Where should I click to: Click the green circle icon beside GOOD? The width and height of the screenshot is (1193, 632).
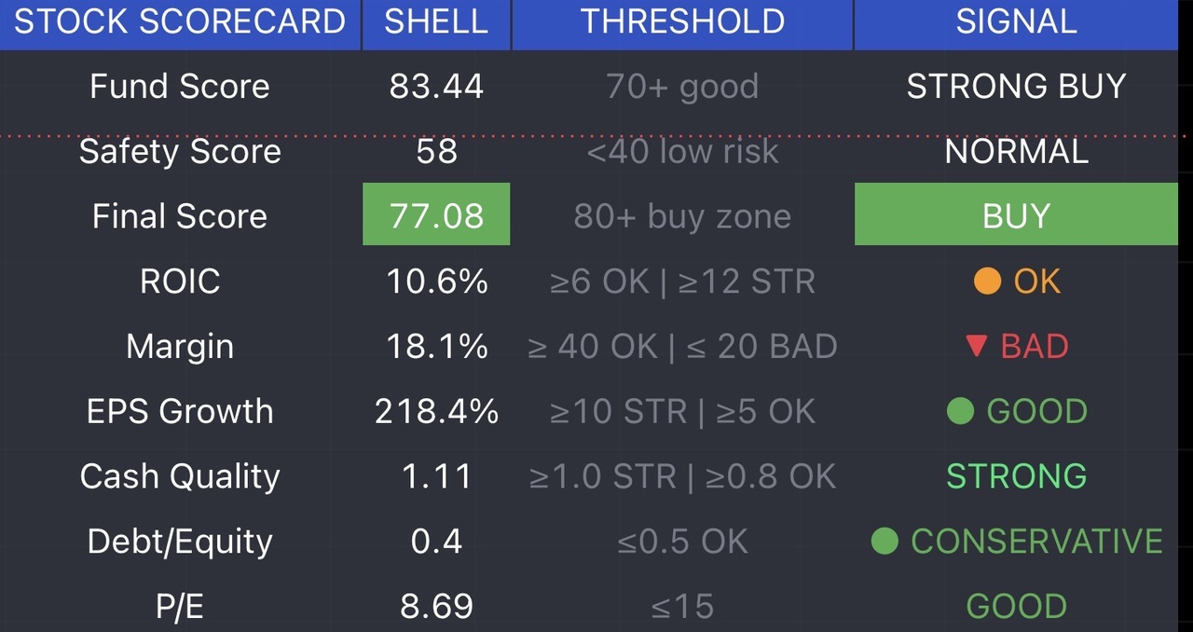[960, 411]
